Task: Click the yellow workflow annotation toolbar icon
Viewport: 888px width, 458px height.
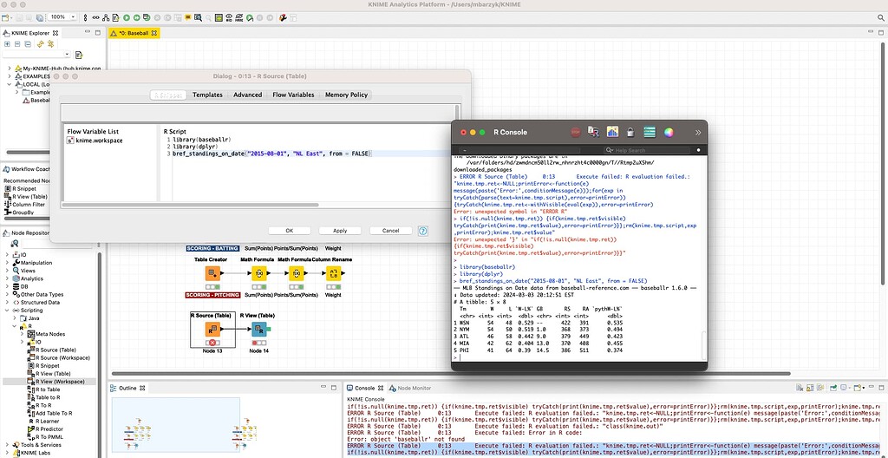Action: (188, 17)
